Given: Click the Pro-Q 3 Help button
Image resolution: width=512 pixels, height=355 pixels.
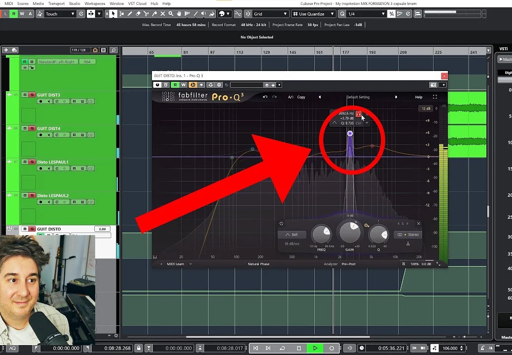Looking at the screenshot, I should [x=419, y=97].
